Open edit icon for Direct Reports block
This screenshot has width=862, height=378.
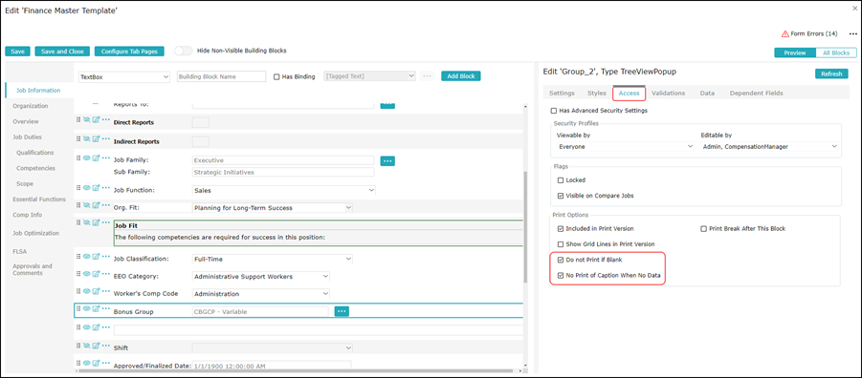[x=96, y=119]
